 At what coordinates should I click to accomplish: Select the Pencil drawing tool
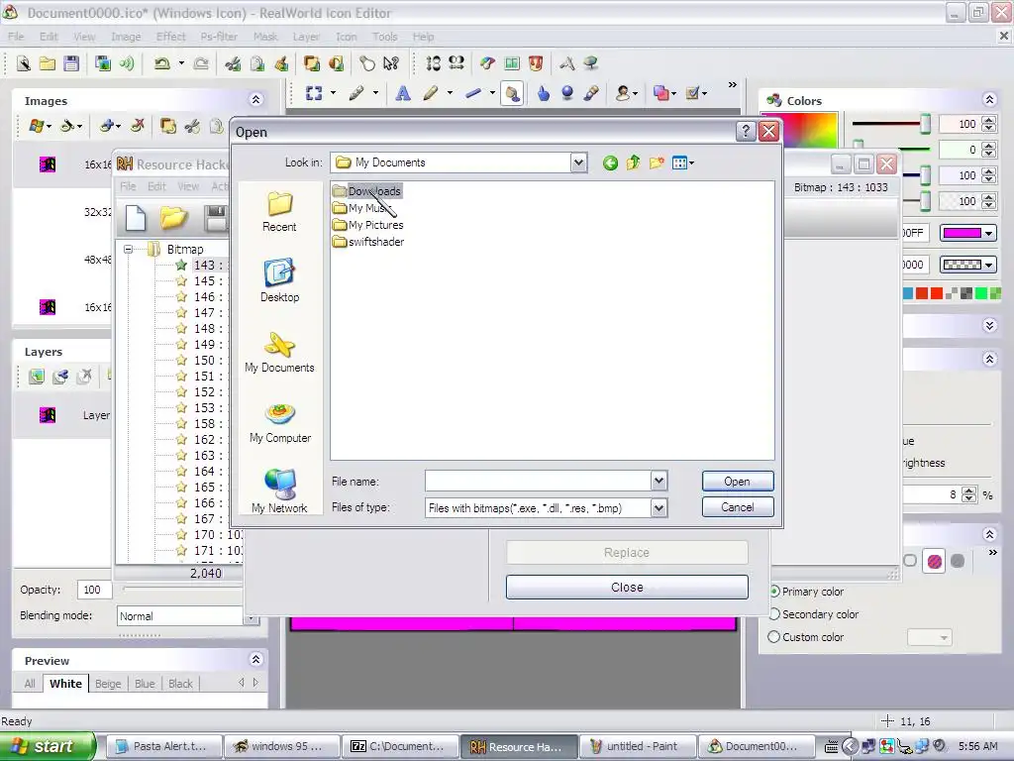(431, 94)
